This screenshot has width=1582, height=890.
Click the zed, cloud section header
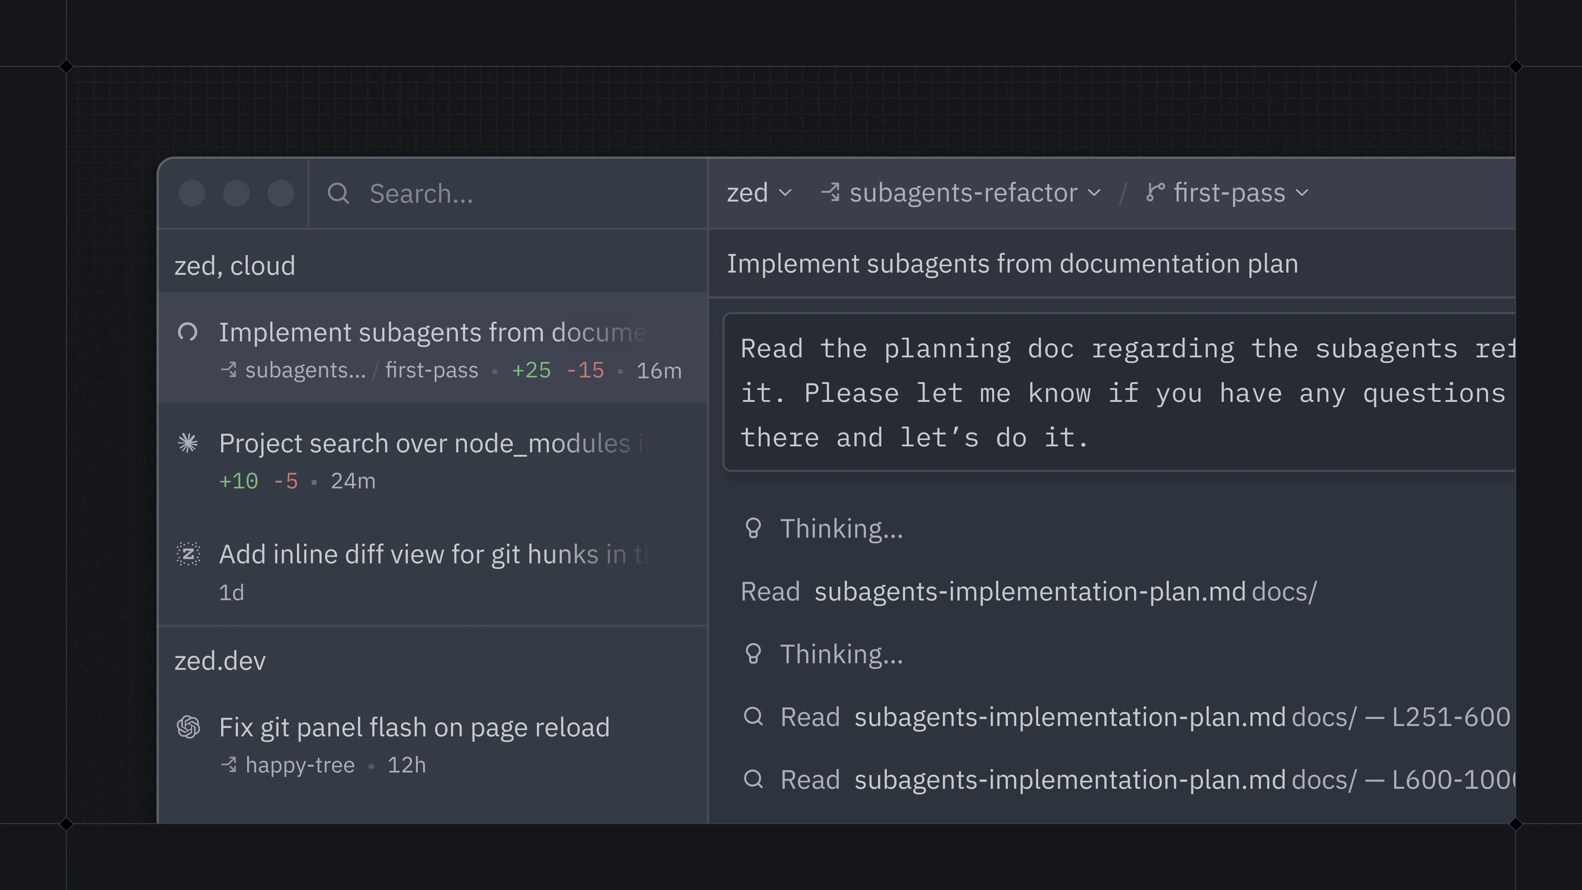235,265
